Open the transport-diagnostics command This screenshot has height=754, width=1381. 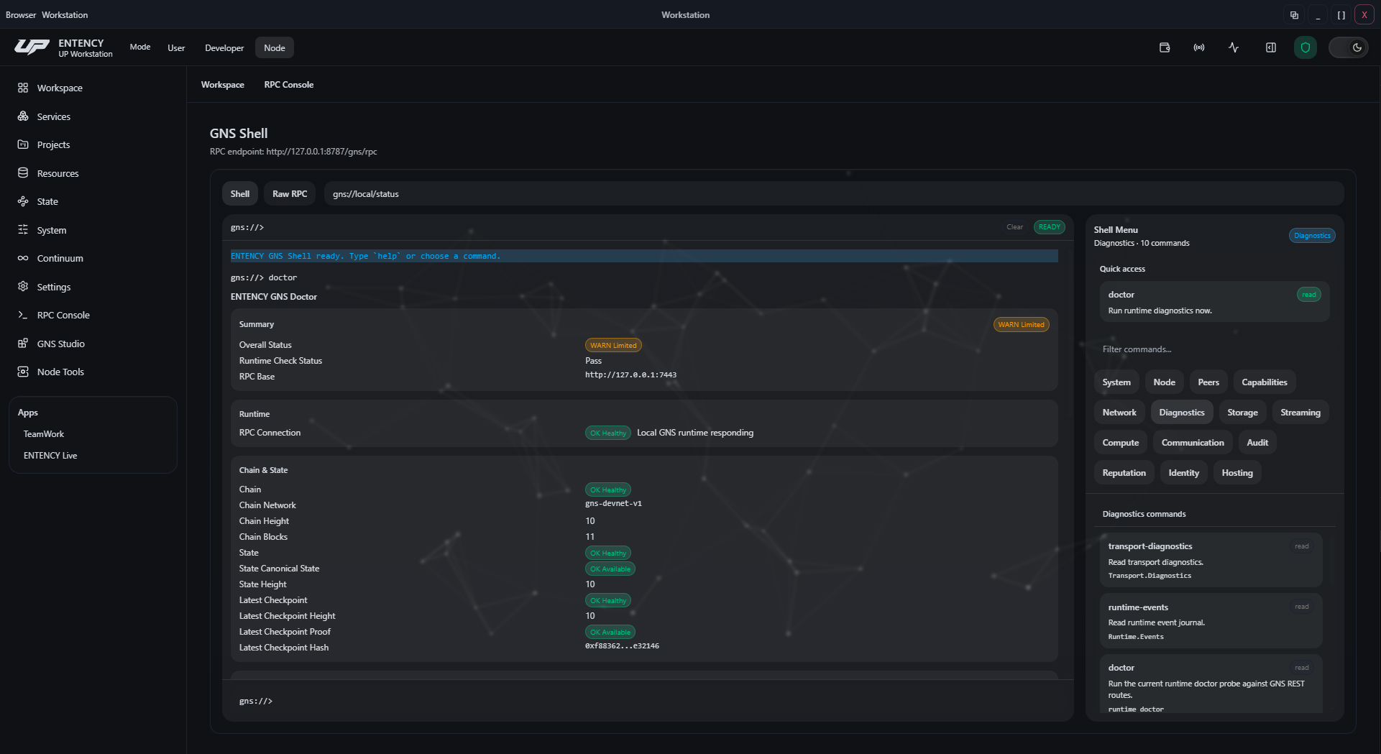tap(1211, 560)
